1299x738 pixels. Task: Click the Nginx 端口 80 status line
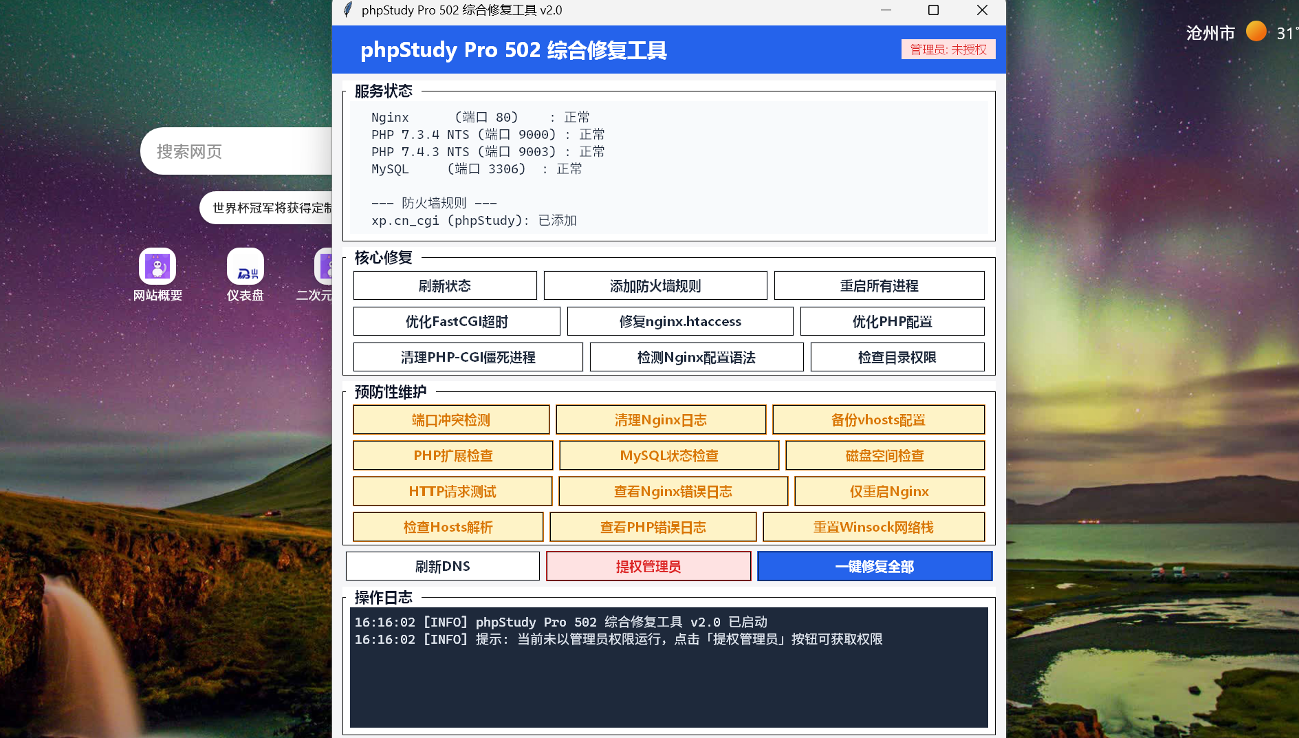480,117
